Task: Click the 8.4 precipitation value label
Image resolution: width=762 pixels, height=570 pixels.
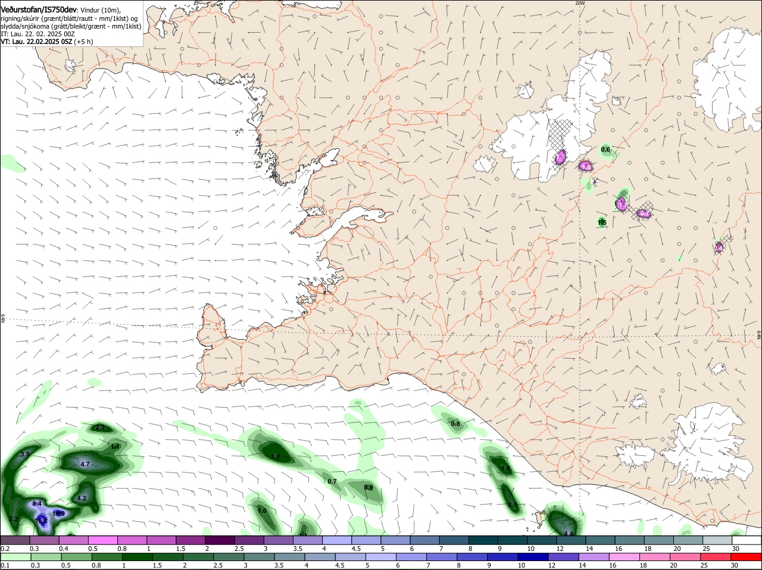Action: pos(37,503)
